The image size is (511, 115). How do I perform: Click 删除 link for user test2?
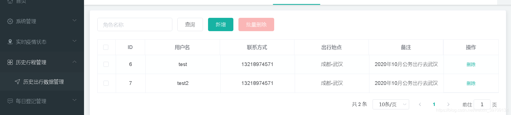(x=471, y=83)
